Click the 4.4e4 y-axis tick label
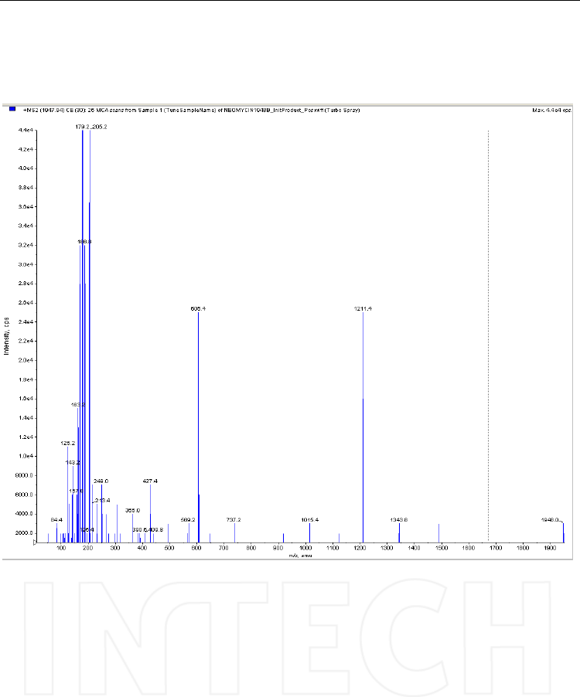 25,130
